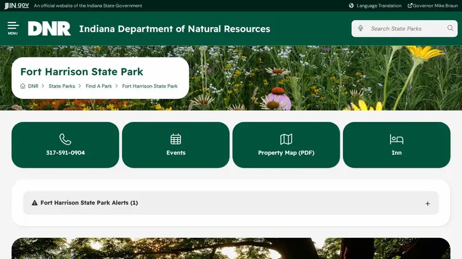This screenshot has height=259, width=462.
Task: Click Fort Harrison State Park breadcrumb item
Action: [150, 86]
